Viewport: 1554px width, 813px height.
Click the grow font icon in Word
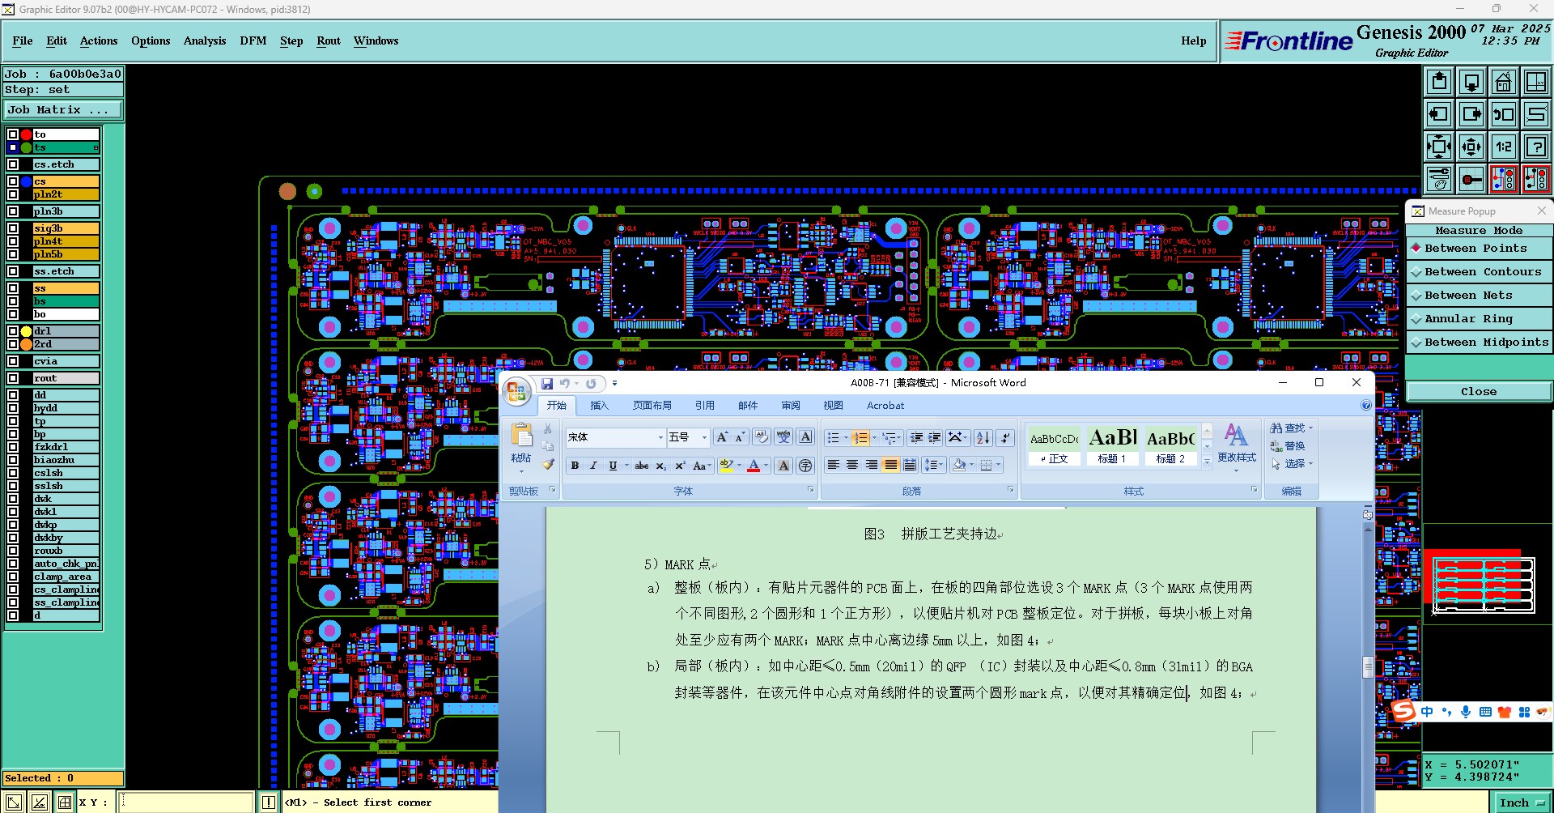tap(722, 437)
